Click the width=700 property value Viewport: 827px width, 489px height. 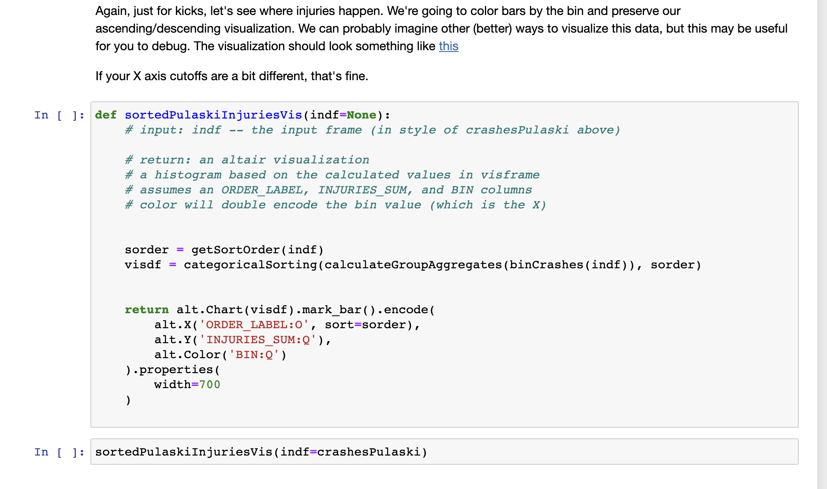pos(187,384)
